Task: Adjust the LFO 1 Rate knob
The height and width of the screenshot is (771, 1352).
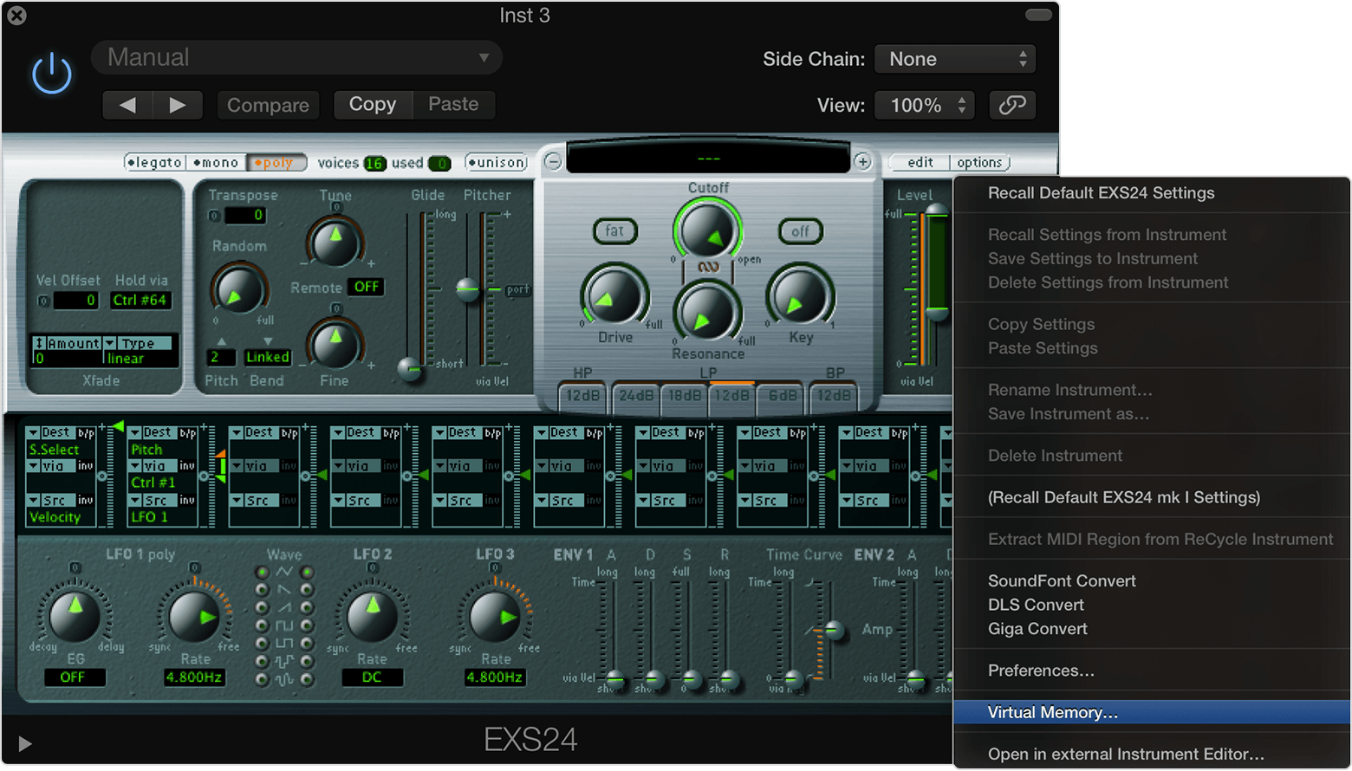Action: coord(195,616)
